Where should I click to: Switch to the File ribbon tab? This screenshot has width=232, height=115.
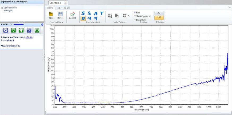(58, 8)
